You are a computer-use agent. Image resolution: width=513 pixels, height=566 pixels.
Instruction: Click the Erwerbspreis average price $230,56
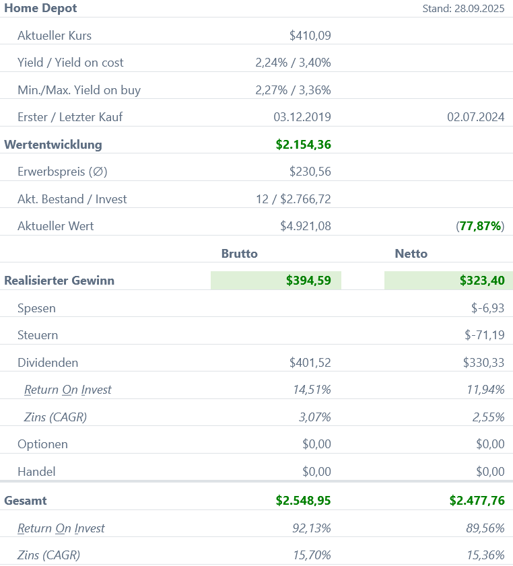(310, 172)
